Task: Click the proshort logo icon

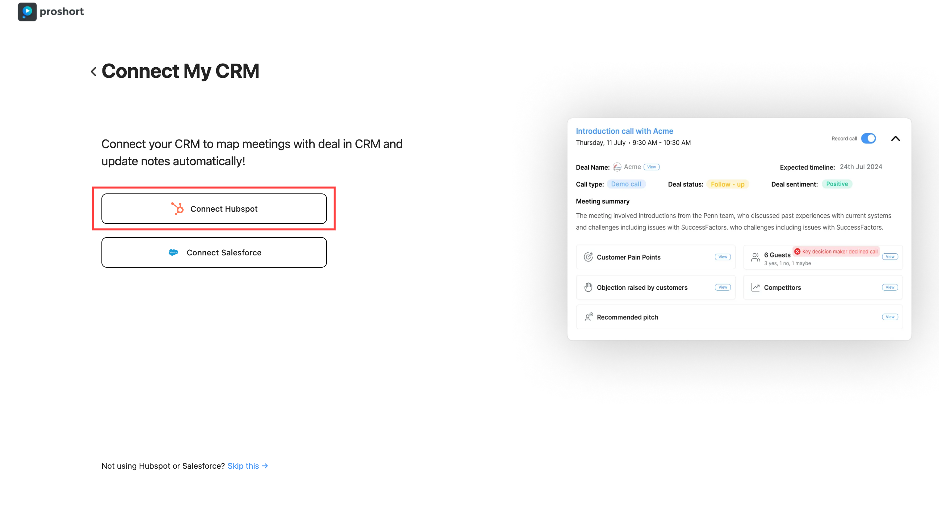Action: [27, 12]
